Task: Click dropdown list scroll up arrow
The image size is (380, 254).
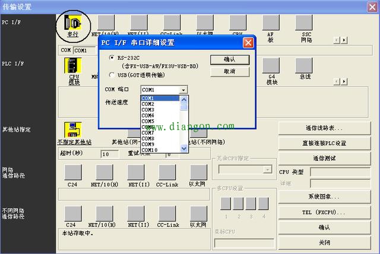Action: click(x=184, y=100)
